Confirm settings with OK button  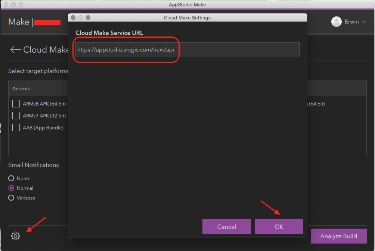[x=279, y=227]
